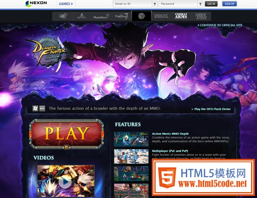
Task: Open the Multiplayer (PvE and PvP) thumbnail
Action: click(131, 156)
